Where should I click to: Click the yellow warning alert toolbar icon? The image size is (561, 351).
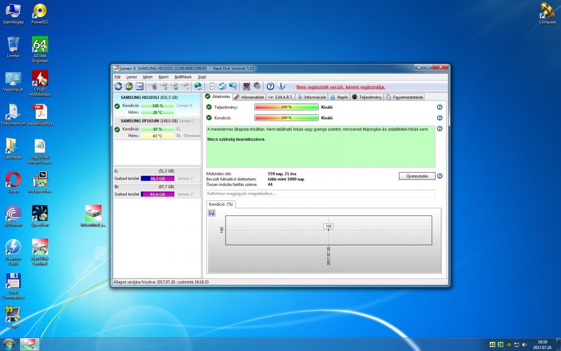coord(129,86)
